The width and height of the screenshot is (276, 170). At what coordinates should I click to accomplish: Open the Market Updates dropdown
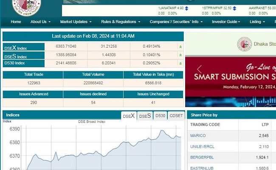[76, 22]
